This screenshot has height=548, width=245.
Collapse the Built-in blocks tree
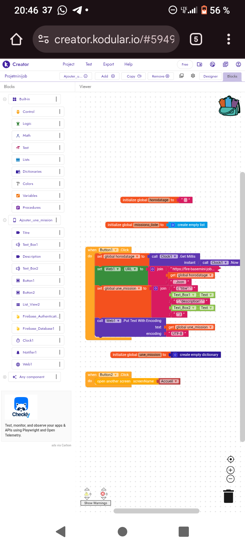click(5, 99)
